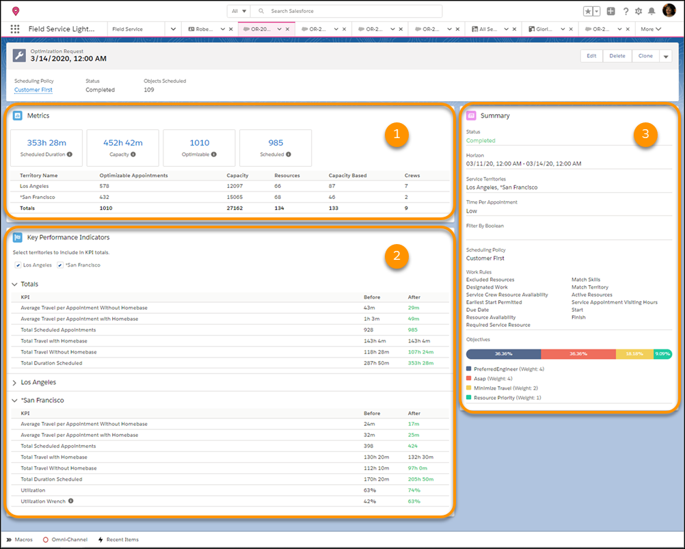Open more actions dropdown beside Clone
Image resolution: width=685 pixels, height=549 pixels.
click(666, 56)
